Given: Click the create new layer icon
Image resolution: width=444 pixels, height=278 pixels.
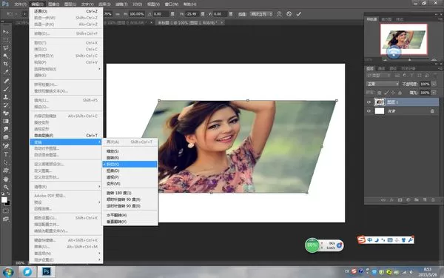Looking at the screenshot, I should tap(425, 200).
